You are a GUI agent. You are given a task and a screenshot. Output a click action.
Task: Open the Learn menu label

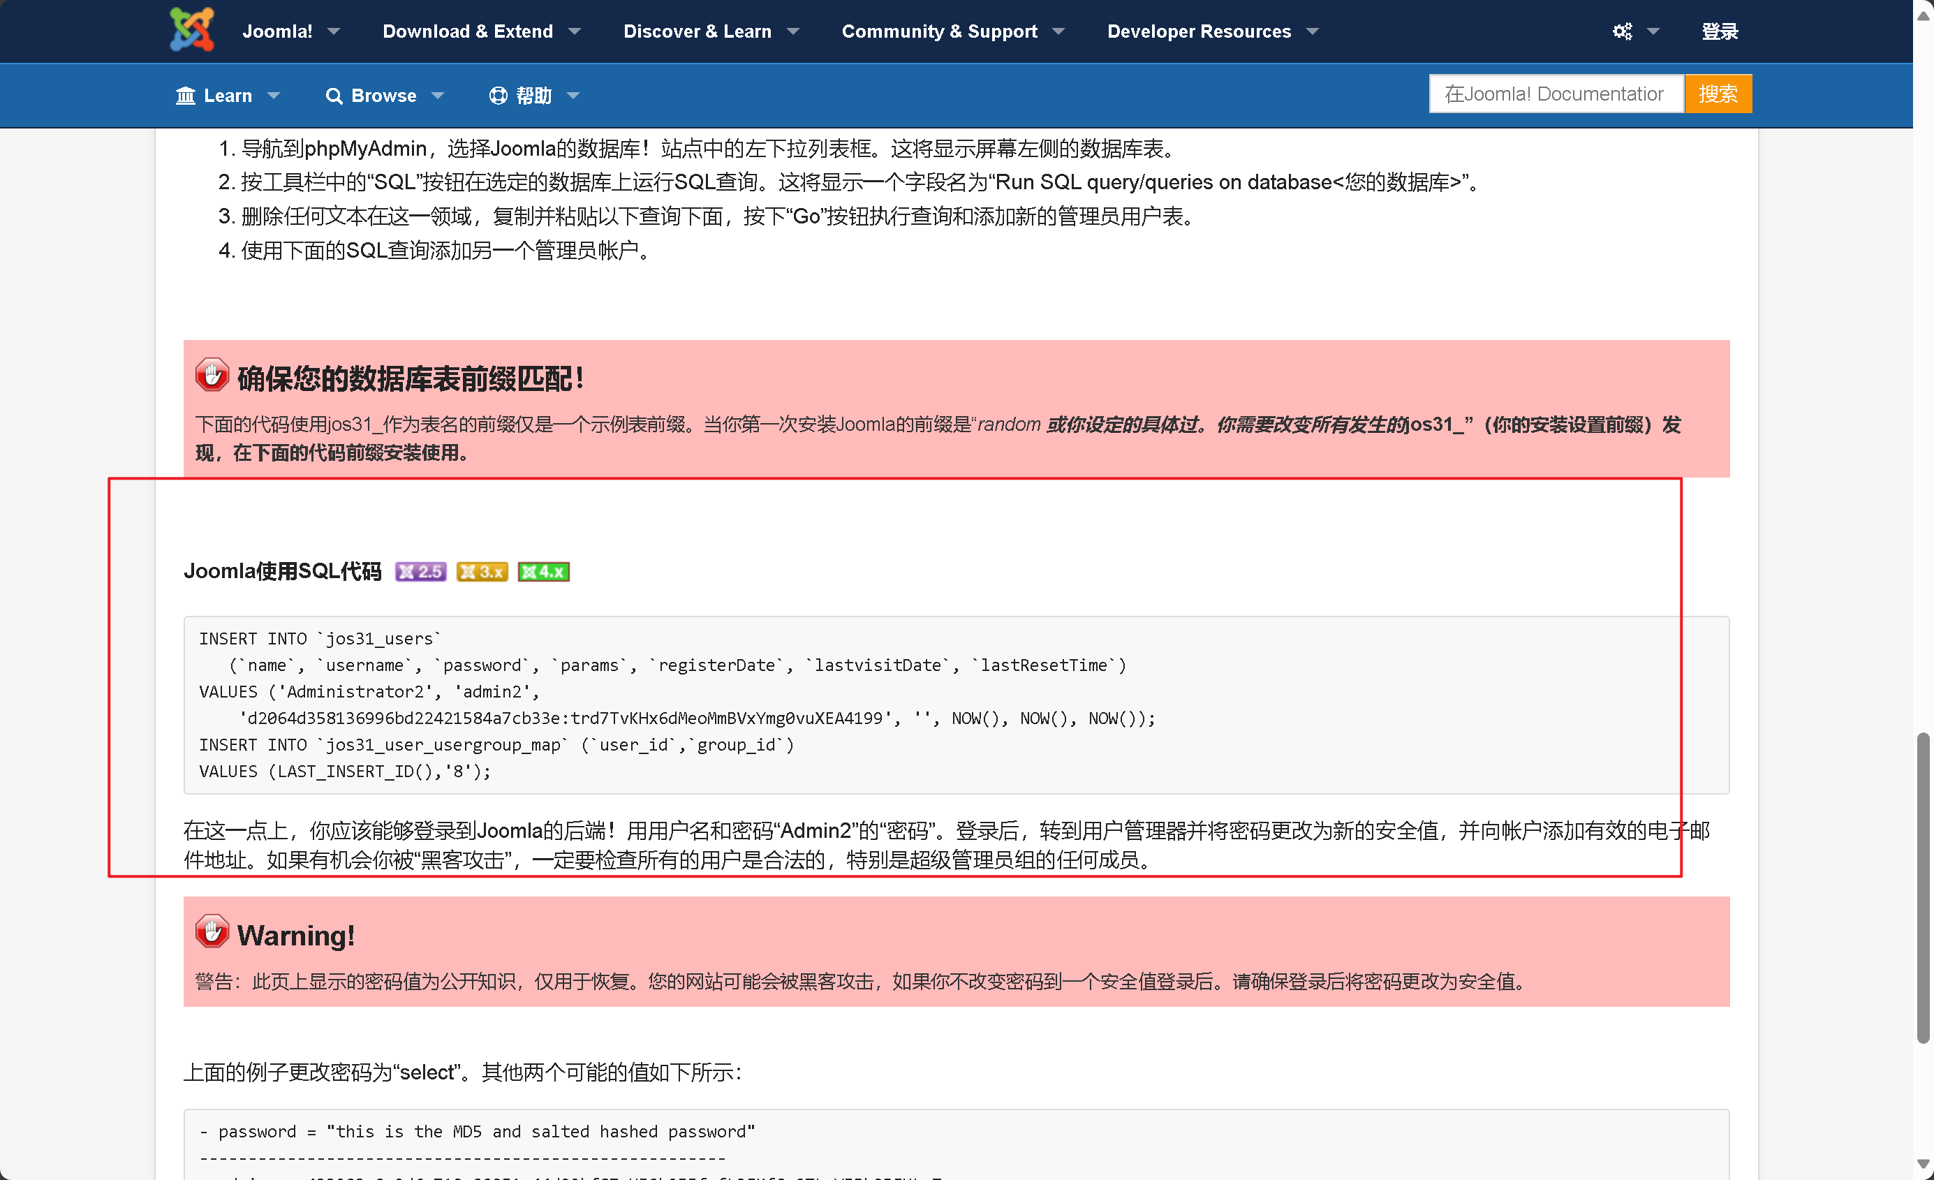tap(228, 96)
